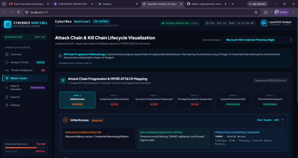The image size is (298, 158).
Task: Collapse the Initial Access detail panel chevron
Action: tap(283, 120)
